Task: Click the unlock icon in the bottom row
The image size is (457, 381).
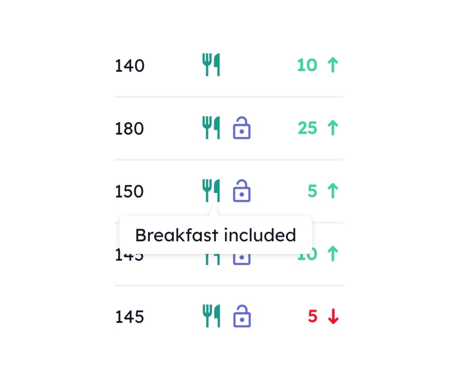Action: 242,316
